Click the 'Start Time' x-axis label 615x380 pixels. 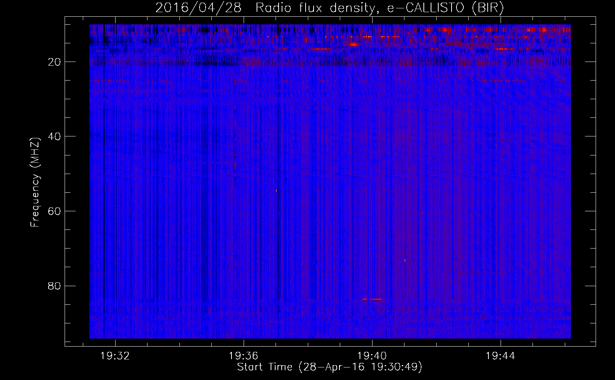click(330, 367)
